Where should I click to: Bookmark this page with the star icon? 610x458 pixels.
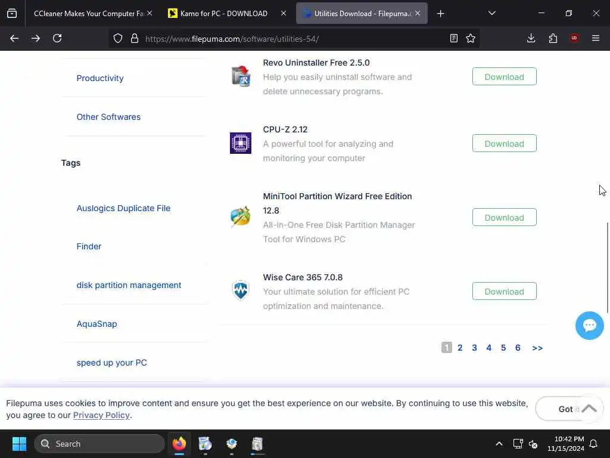471,38
